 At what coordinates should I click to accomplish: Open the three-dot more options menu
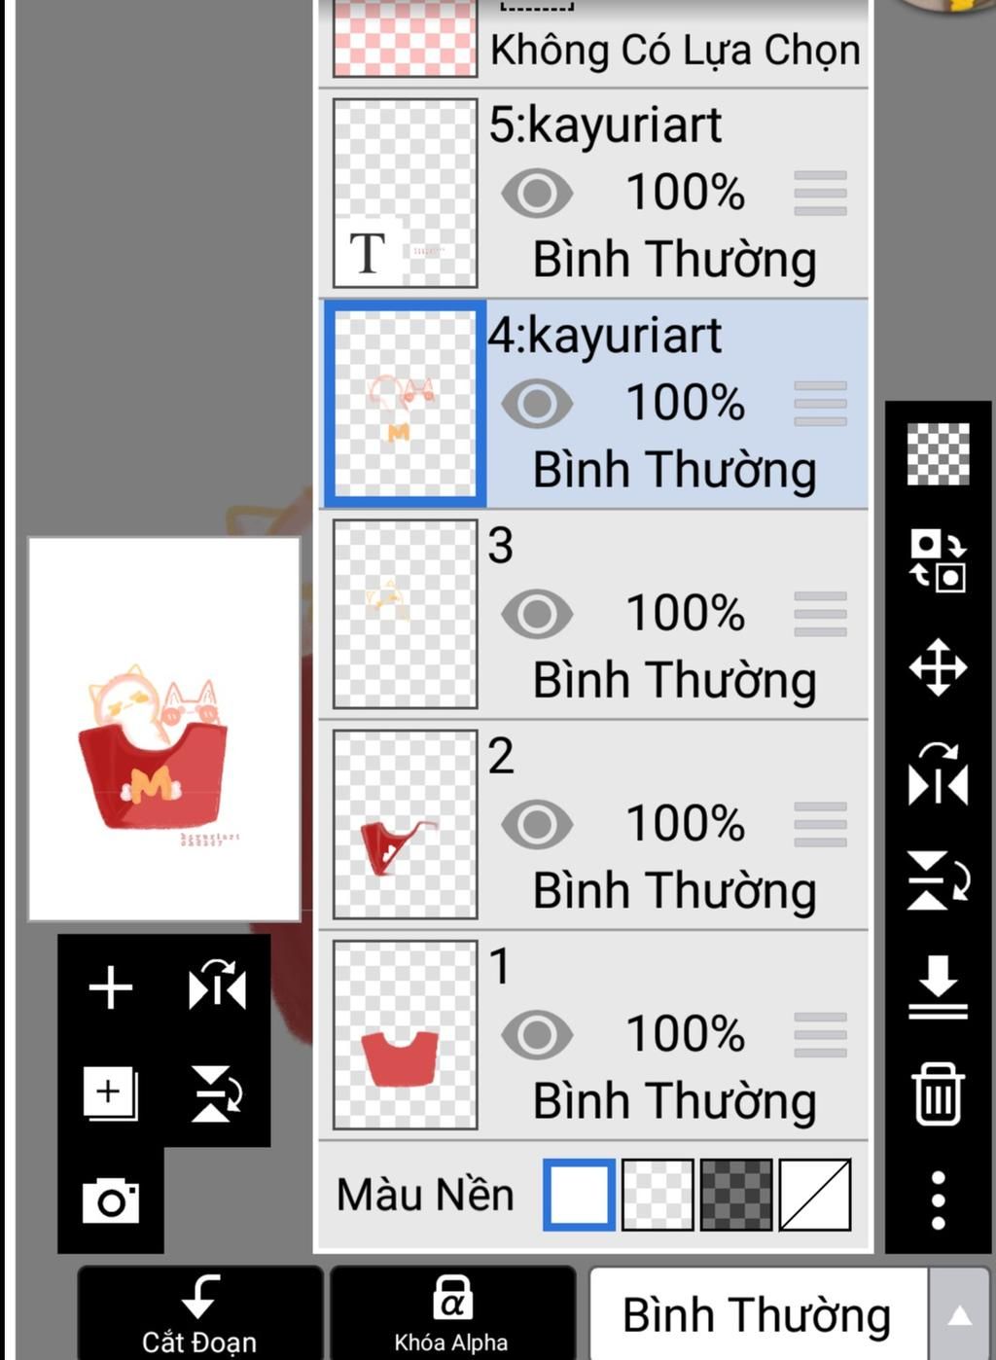(938, 1200)
